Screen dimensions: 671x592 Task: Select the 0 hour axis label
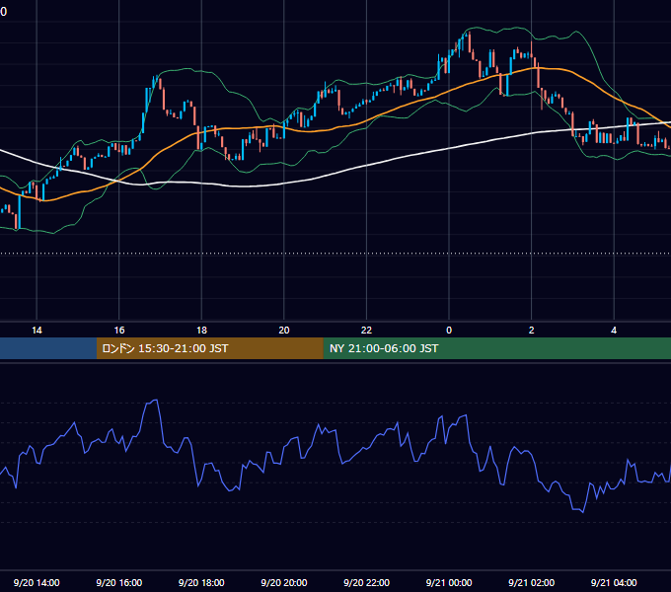[449, 331]
